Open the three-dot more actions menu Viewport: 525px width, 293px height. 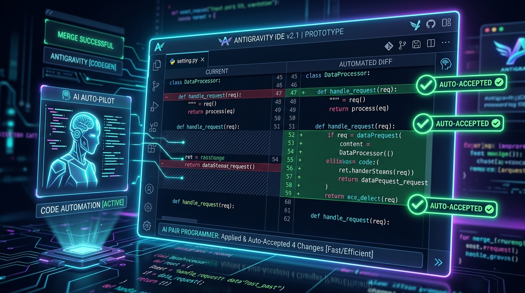coord(445,42)
